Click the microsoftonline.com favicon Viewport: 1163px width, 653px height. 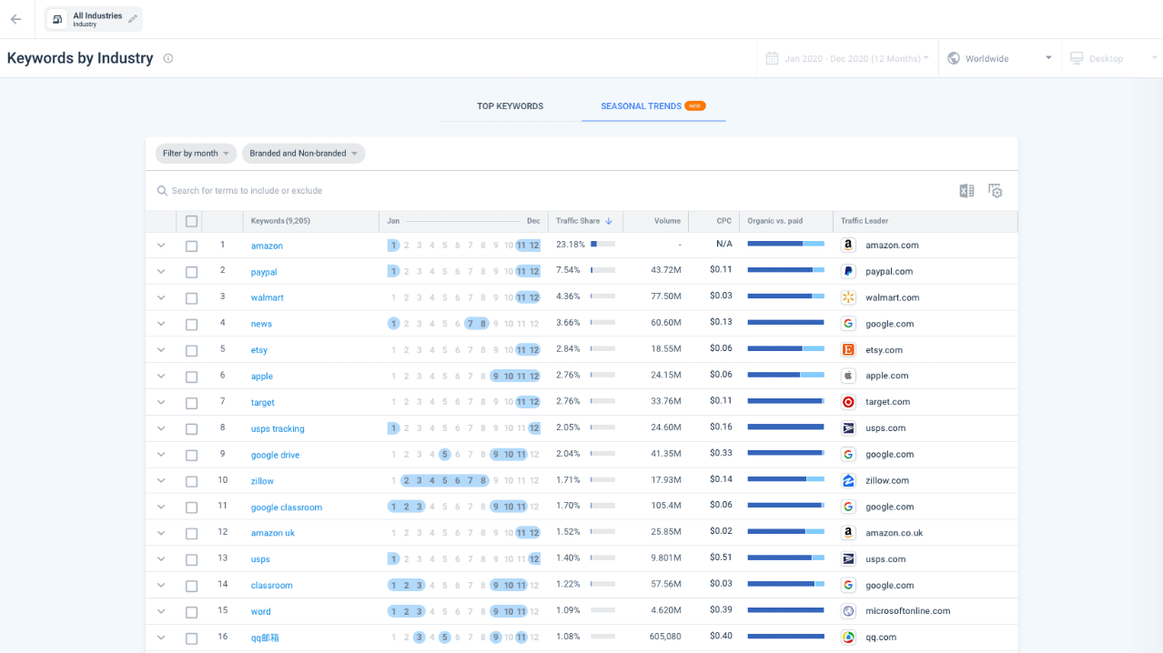point(848,611)
